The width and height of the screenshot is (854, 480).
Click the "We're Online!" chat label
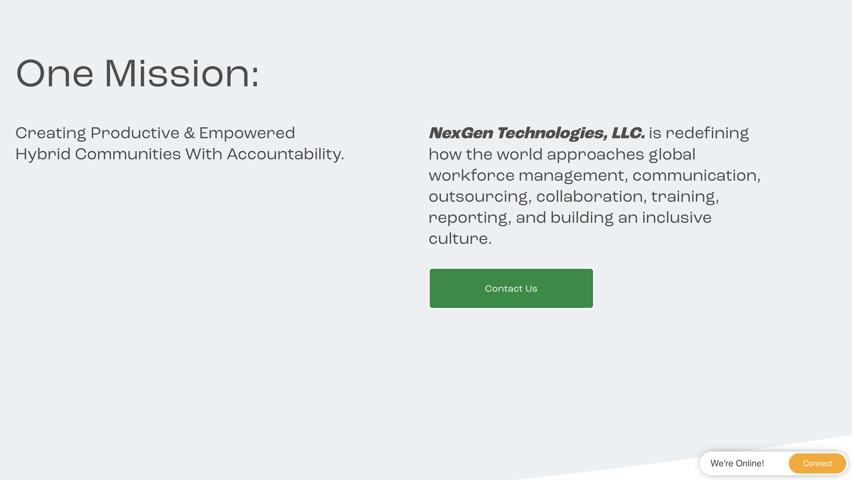click(x=737, y=463)
